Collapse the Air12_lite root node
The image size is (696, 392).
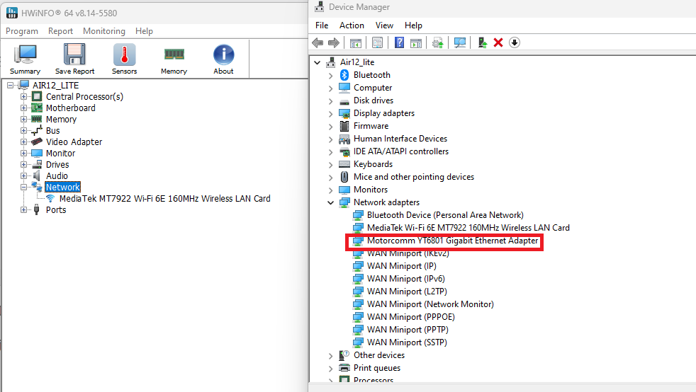317,62
